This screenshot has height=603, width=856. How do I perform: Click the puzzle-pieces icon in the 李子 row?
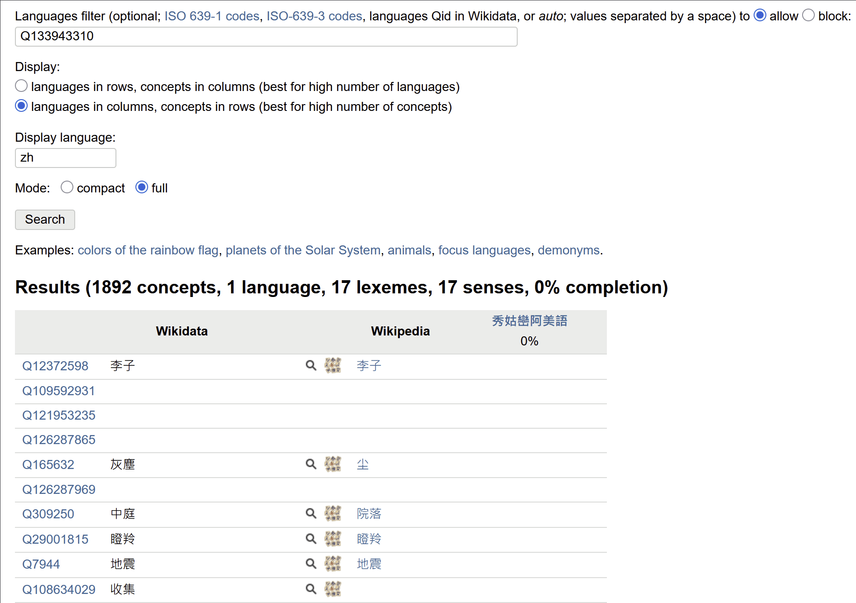pos(333,365)
